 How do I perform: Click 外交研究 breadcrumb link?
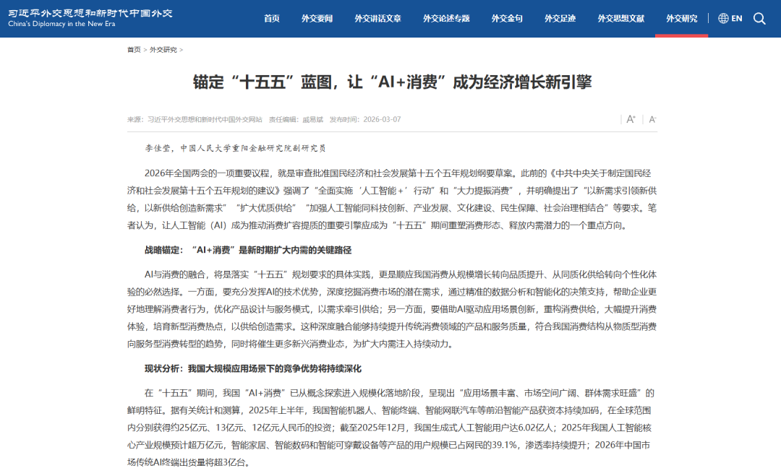click(x=163, y=50)
